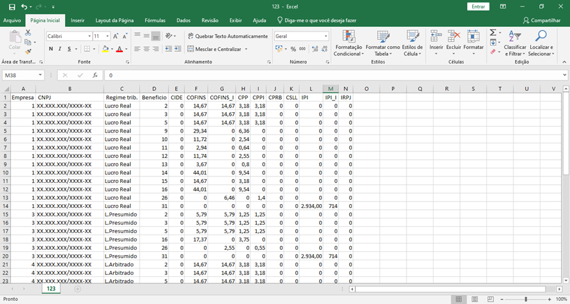Click the percent style icon

tap(293, 49)
